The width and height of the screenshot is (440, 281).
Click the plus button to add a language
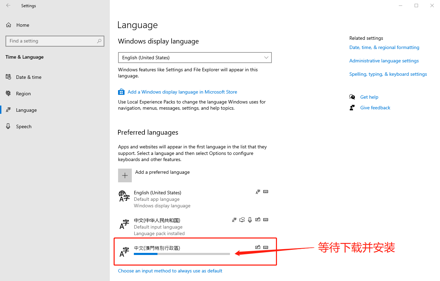(125, 175)
